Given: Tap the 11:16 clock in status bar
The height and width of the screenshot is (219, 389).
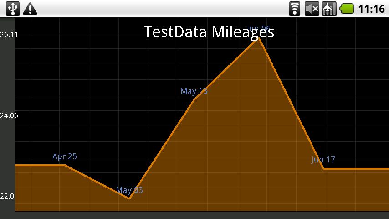Looking at the screenshot, I should pyautogui.click(x=372, y=8).
